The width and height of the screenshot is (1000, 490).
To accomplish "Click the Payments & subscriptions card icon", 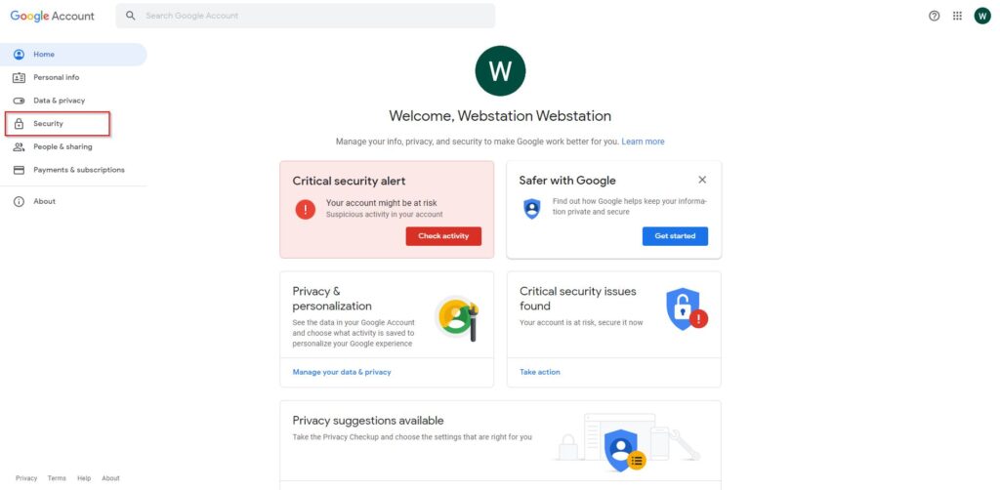I will click(20, 170).
